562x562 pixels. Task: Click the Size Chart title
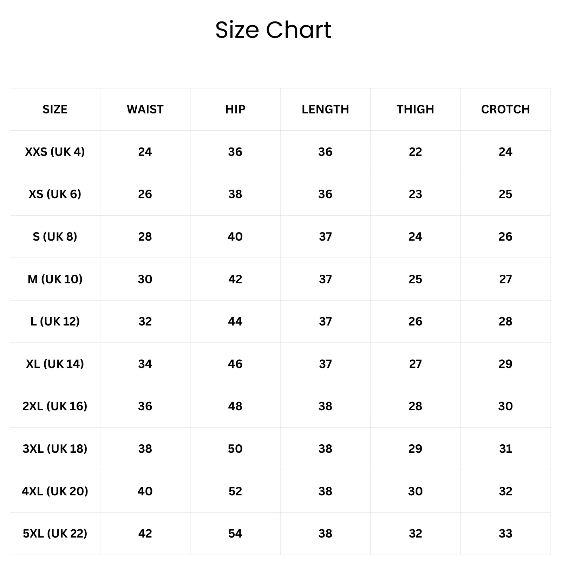273,30
